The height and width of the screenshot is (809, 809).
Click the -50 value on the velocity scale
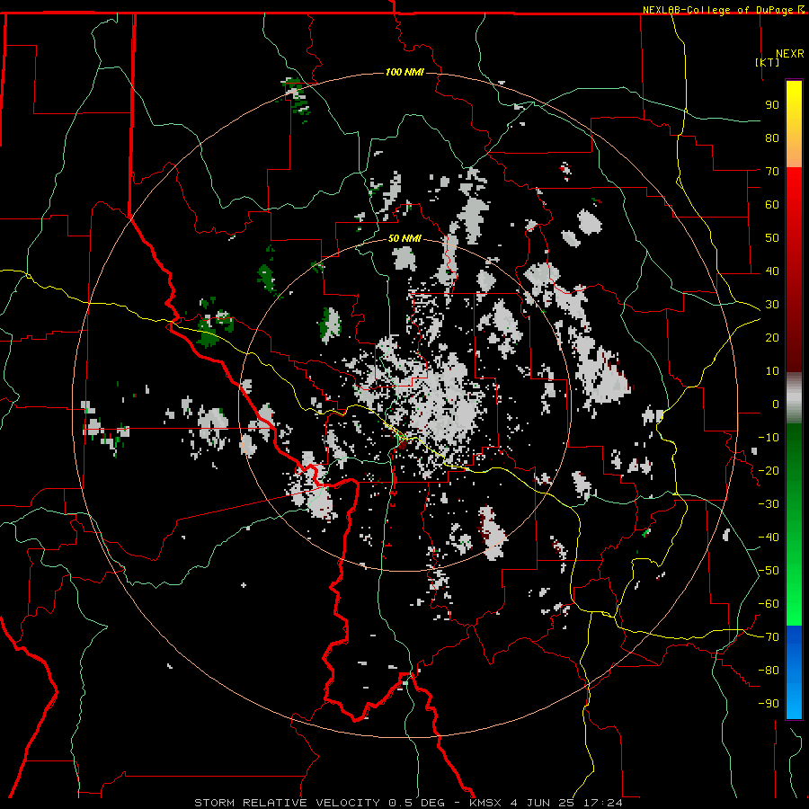pyautogui.click(x=769, y=571)
